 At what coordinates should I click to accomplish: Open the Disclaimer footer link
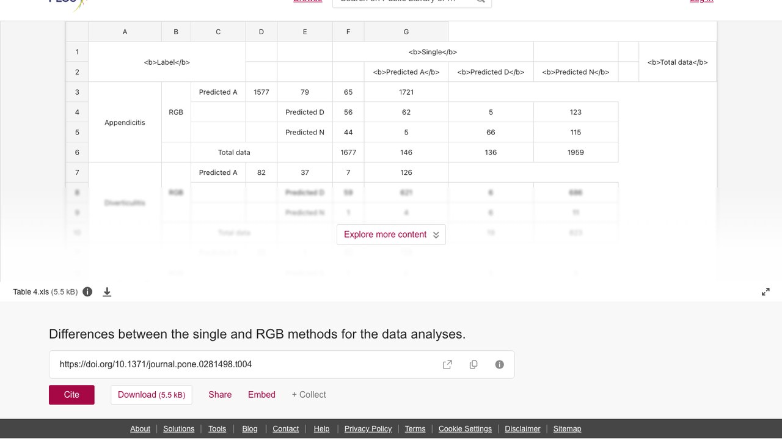click(522, 429)
